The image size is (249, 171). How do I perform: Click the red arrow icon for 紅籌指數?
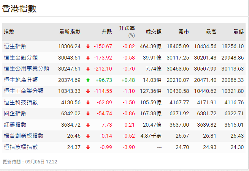point(88,125)
